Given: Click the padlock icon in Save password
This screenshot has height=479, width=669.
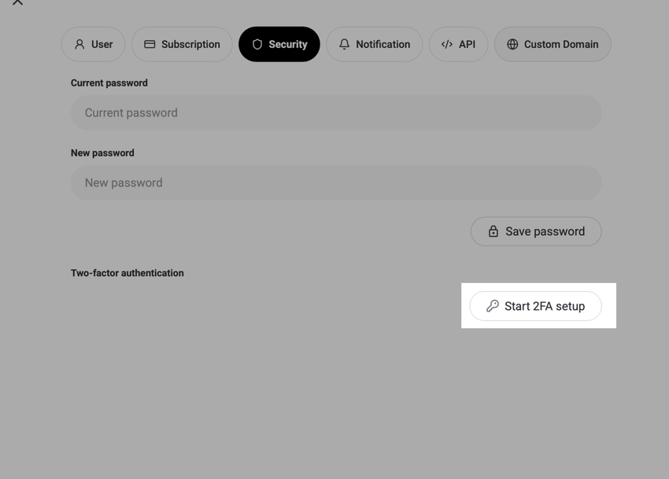Looking at the screenshot, I should point(493,231).
